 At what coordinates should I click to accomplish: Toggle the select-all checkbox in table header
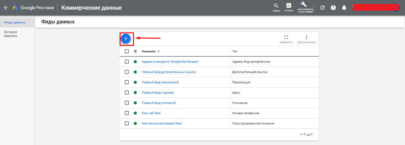(x=127, y=51)
